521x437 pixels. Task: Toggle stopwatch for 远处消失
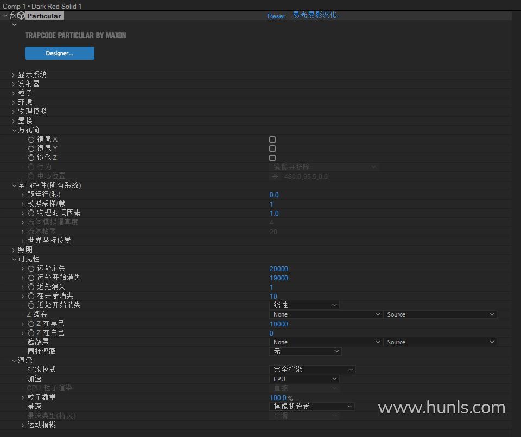31,268
